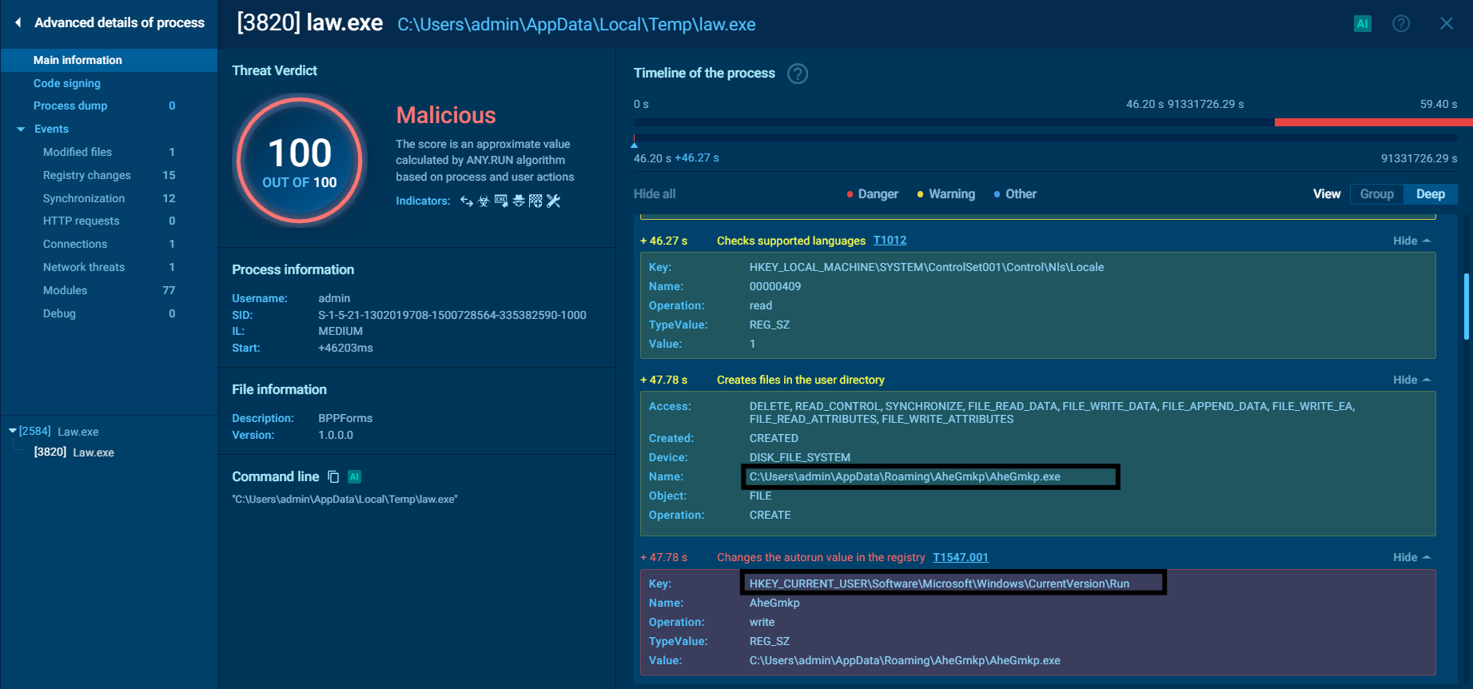Image resolution: width=1473 pixels, height=689 pixels.
Task: Hide the Checks supported languages event
Action: point(1411,241)
